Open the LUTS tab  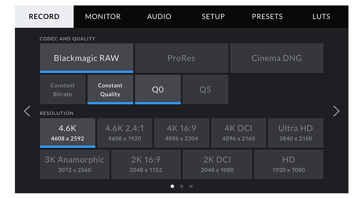pos(321,17)
